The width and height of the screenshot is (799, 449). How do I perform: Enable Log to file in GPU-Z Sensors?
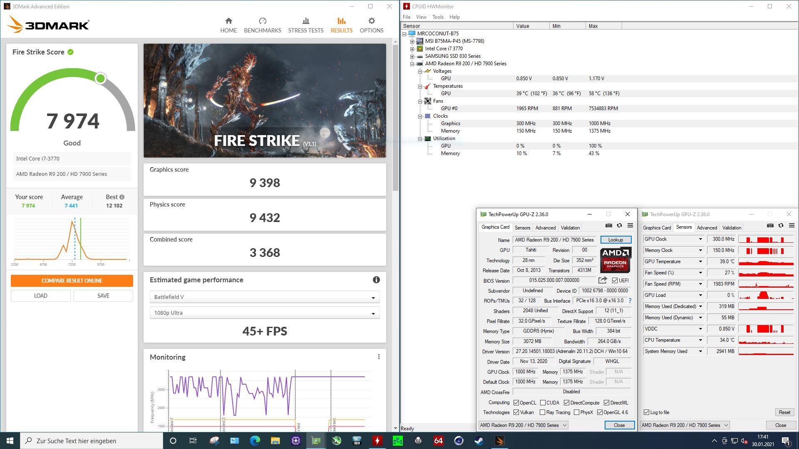pyautogui.click(x=646, y=412)
